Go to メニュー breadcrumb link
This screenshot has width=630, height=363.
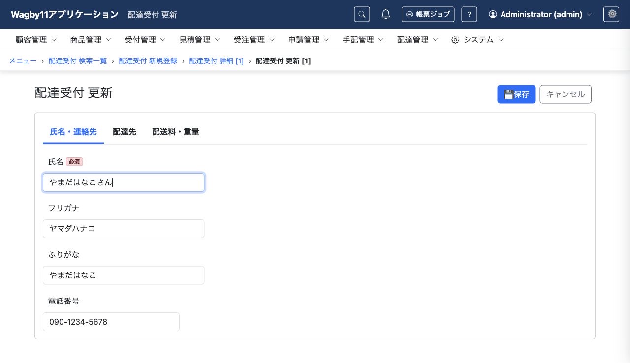pos(23,61)
